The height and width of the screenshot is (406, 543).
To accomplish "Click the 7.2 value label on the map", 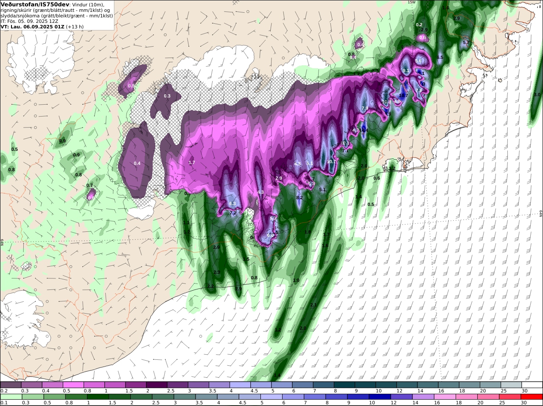I will [x=233, y=213].
